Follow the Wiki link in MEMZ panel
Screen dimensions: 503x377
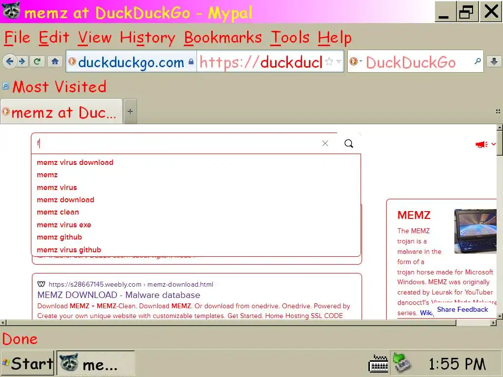click(426, 313)
